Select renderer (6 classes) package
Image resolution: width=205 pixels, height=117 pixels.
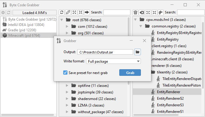[x=167, y=66]
